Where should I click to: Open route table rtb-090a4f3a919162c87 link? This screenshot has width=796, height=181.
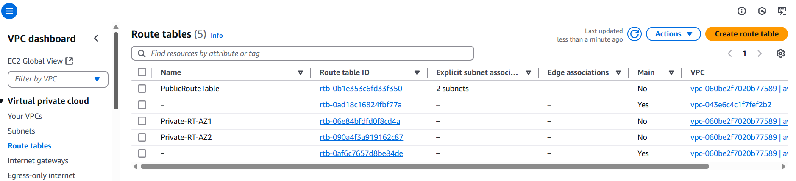click(361, 137)
